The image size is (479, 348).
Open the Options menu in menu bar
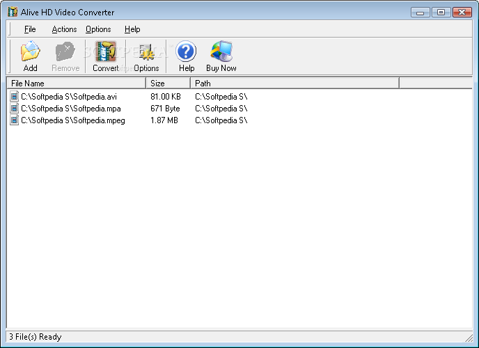click(x=98, y=29)
